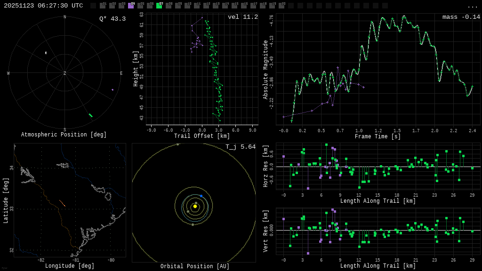Click the vel 11.2 readout
Screen dimensions: 482x271
[242, 17]
